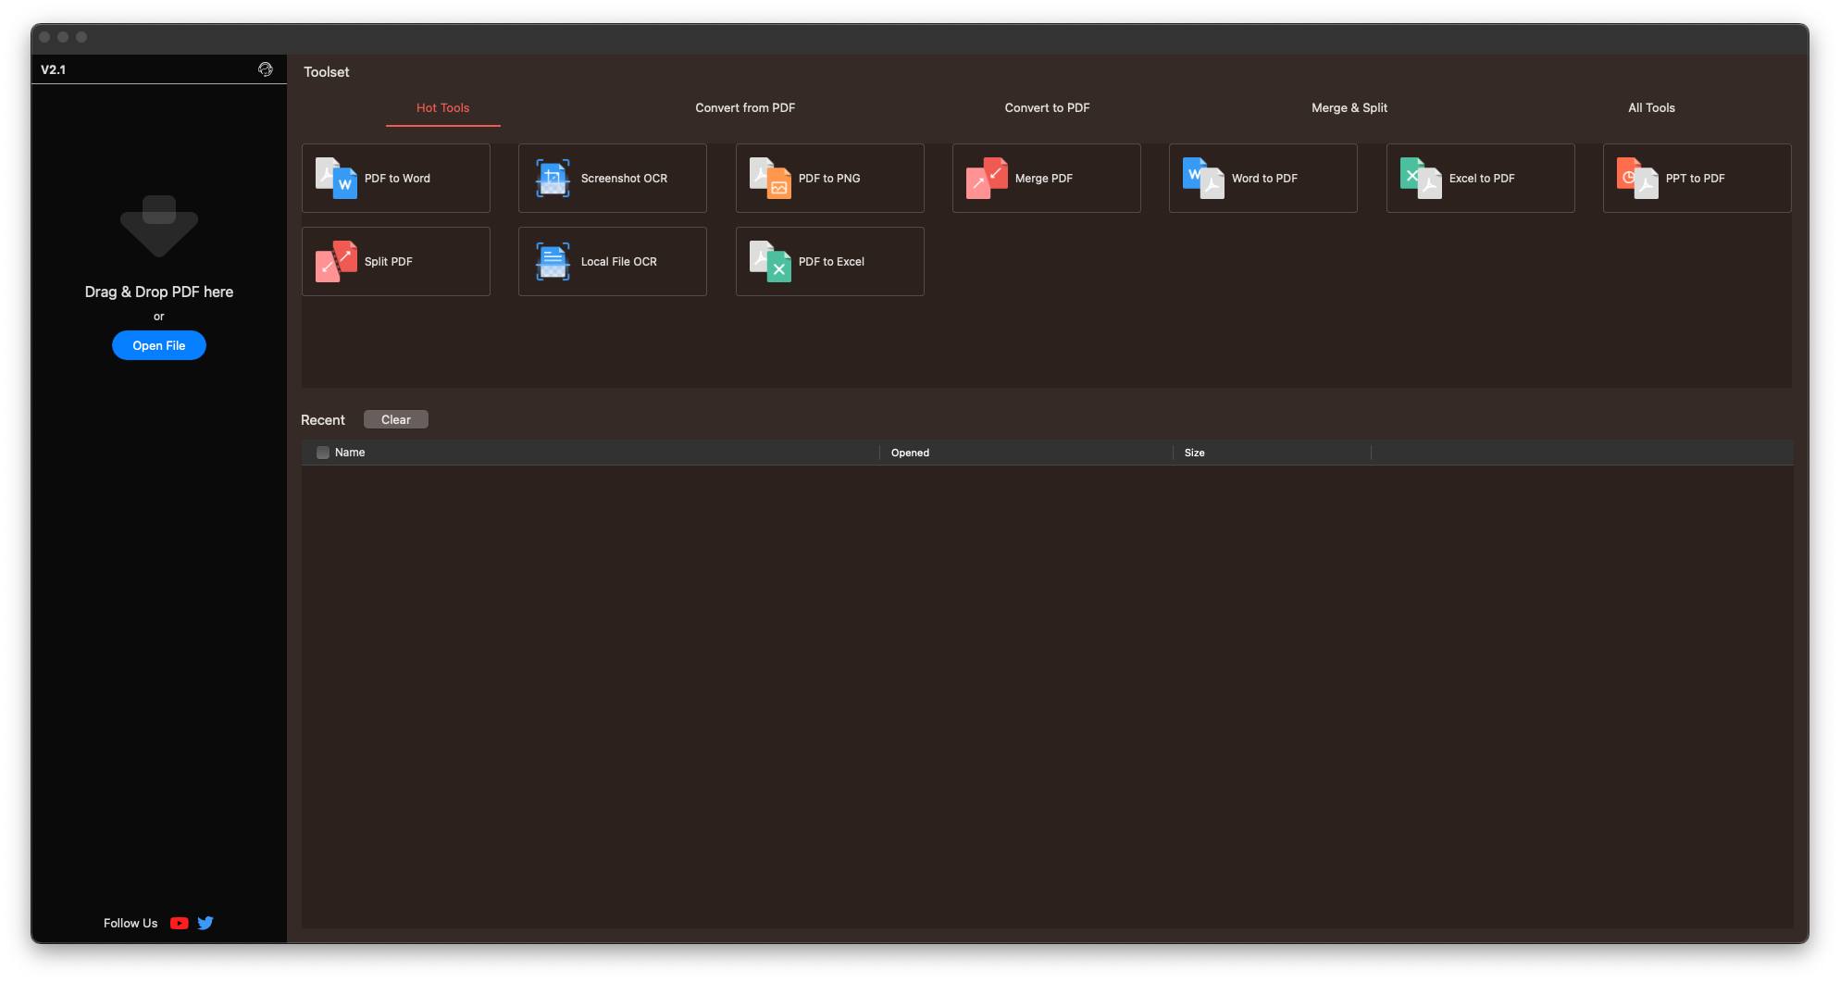This screenshot has width=1840, height=982.
Task: Click the support headset icon beside V2.1
Action: point(266,69)
